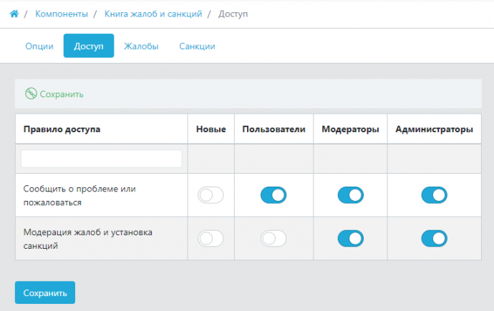
Task: Enable report-a-problem rule for Новые
Action: coord(210,195)
